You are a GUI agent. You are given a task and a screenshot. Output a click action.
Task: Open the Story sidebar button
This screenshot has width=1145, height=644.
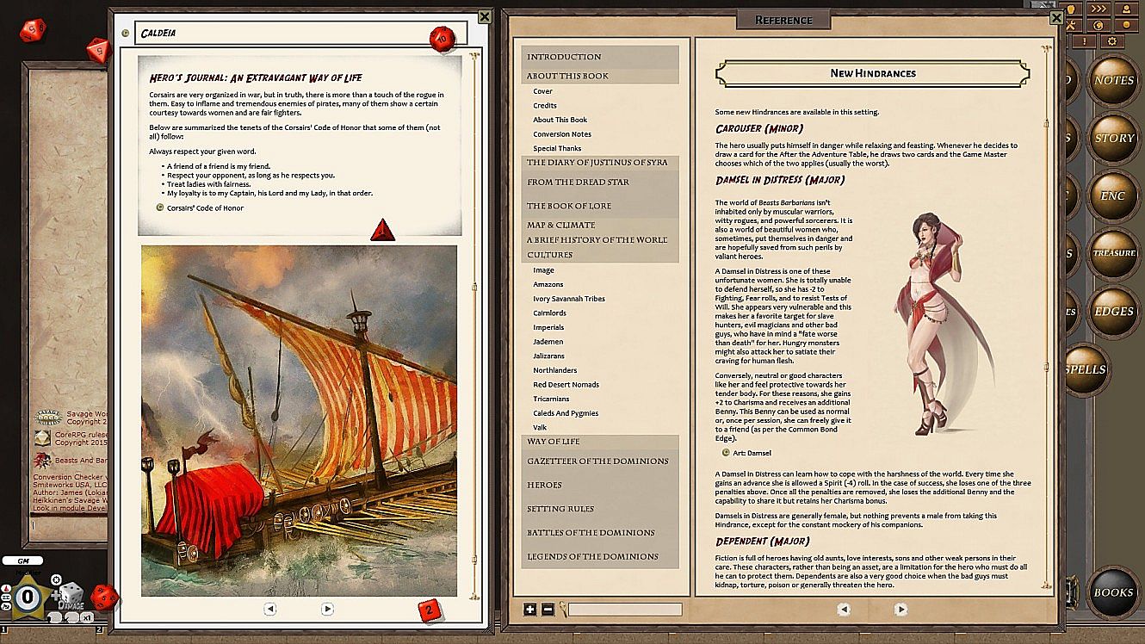coord(1113,139)
